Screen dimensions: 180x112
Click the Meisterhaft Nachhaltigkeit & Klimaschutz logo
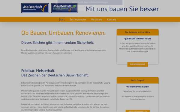pyautogui.click(x=64, y=8)
